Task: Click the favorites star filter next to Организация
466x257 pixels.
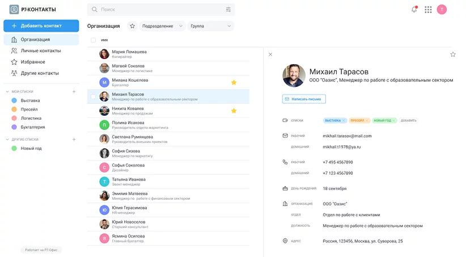Action: click(x=132, y=26)
